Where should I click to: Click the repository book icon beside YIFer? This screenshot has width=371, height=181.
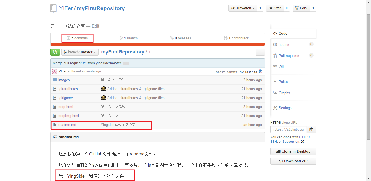click(x=53, y=9)
